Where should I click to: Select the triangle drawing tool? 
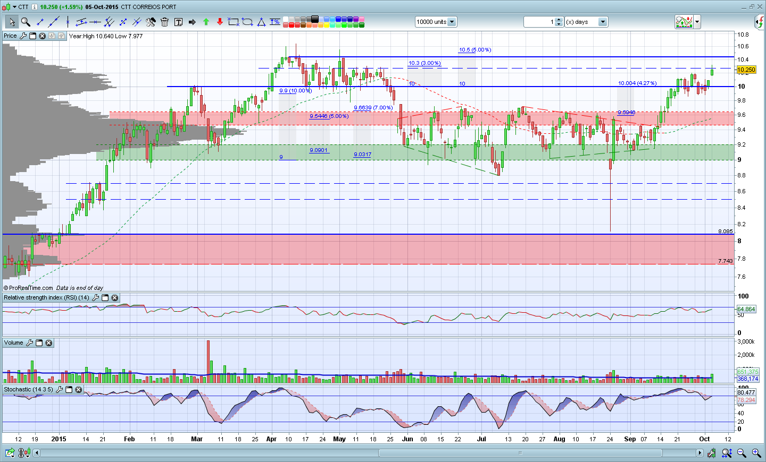pos(261,22)
